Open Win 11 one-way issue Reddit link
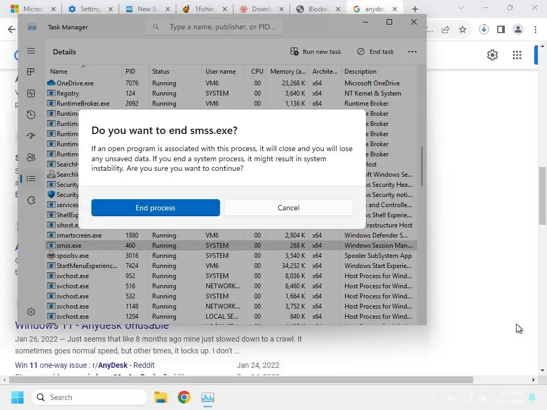547x410 pixels. [x=85, y=365]
